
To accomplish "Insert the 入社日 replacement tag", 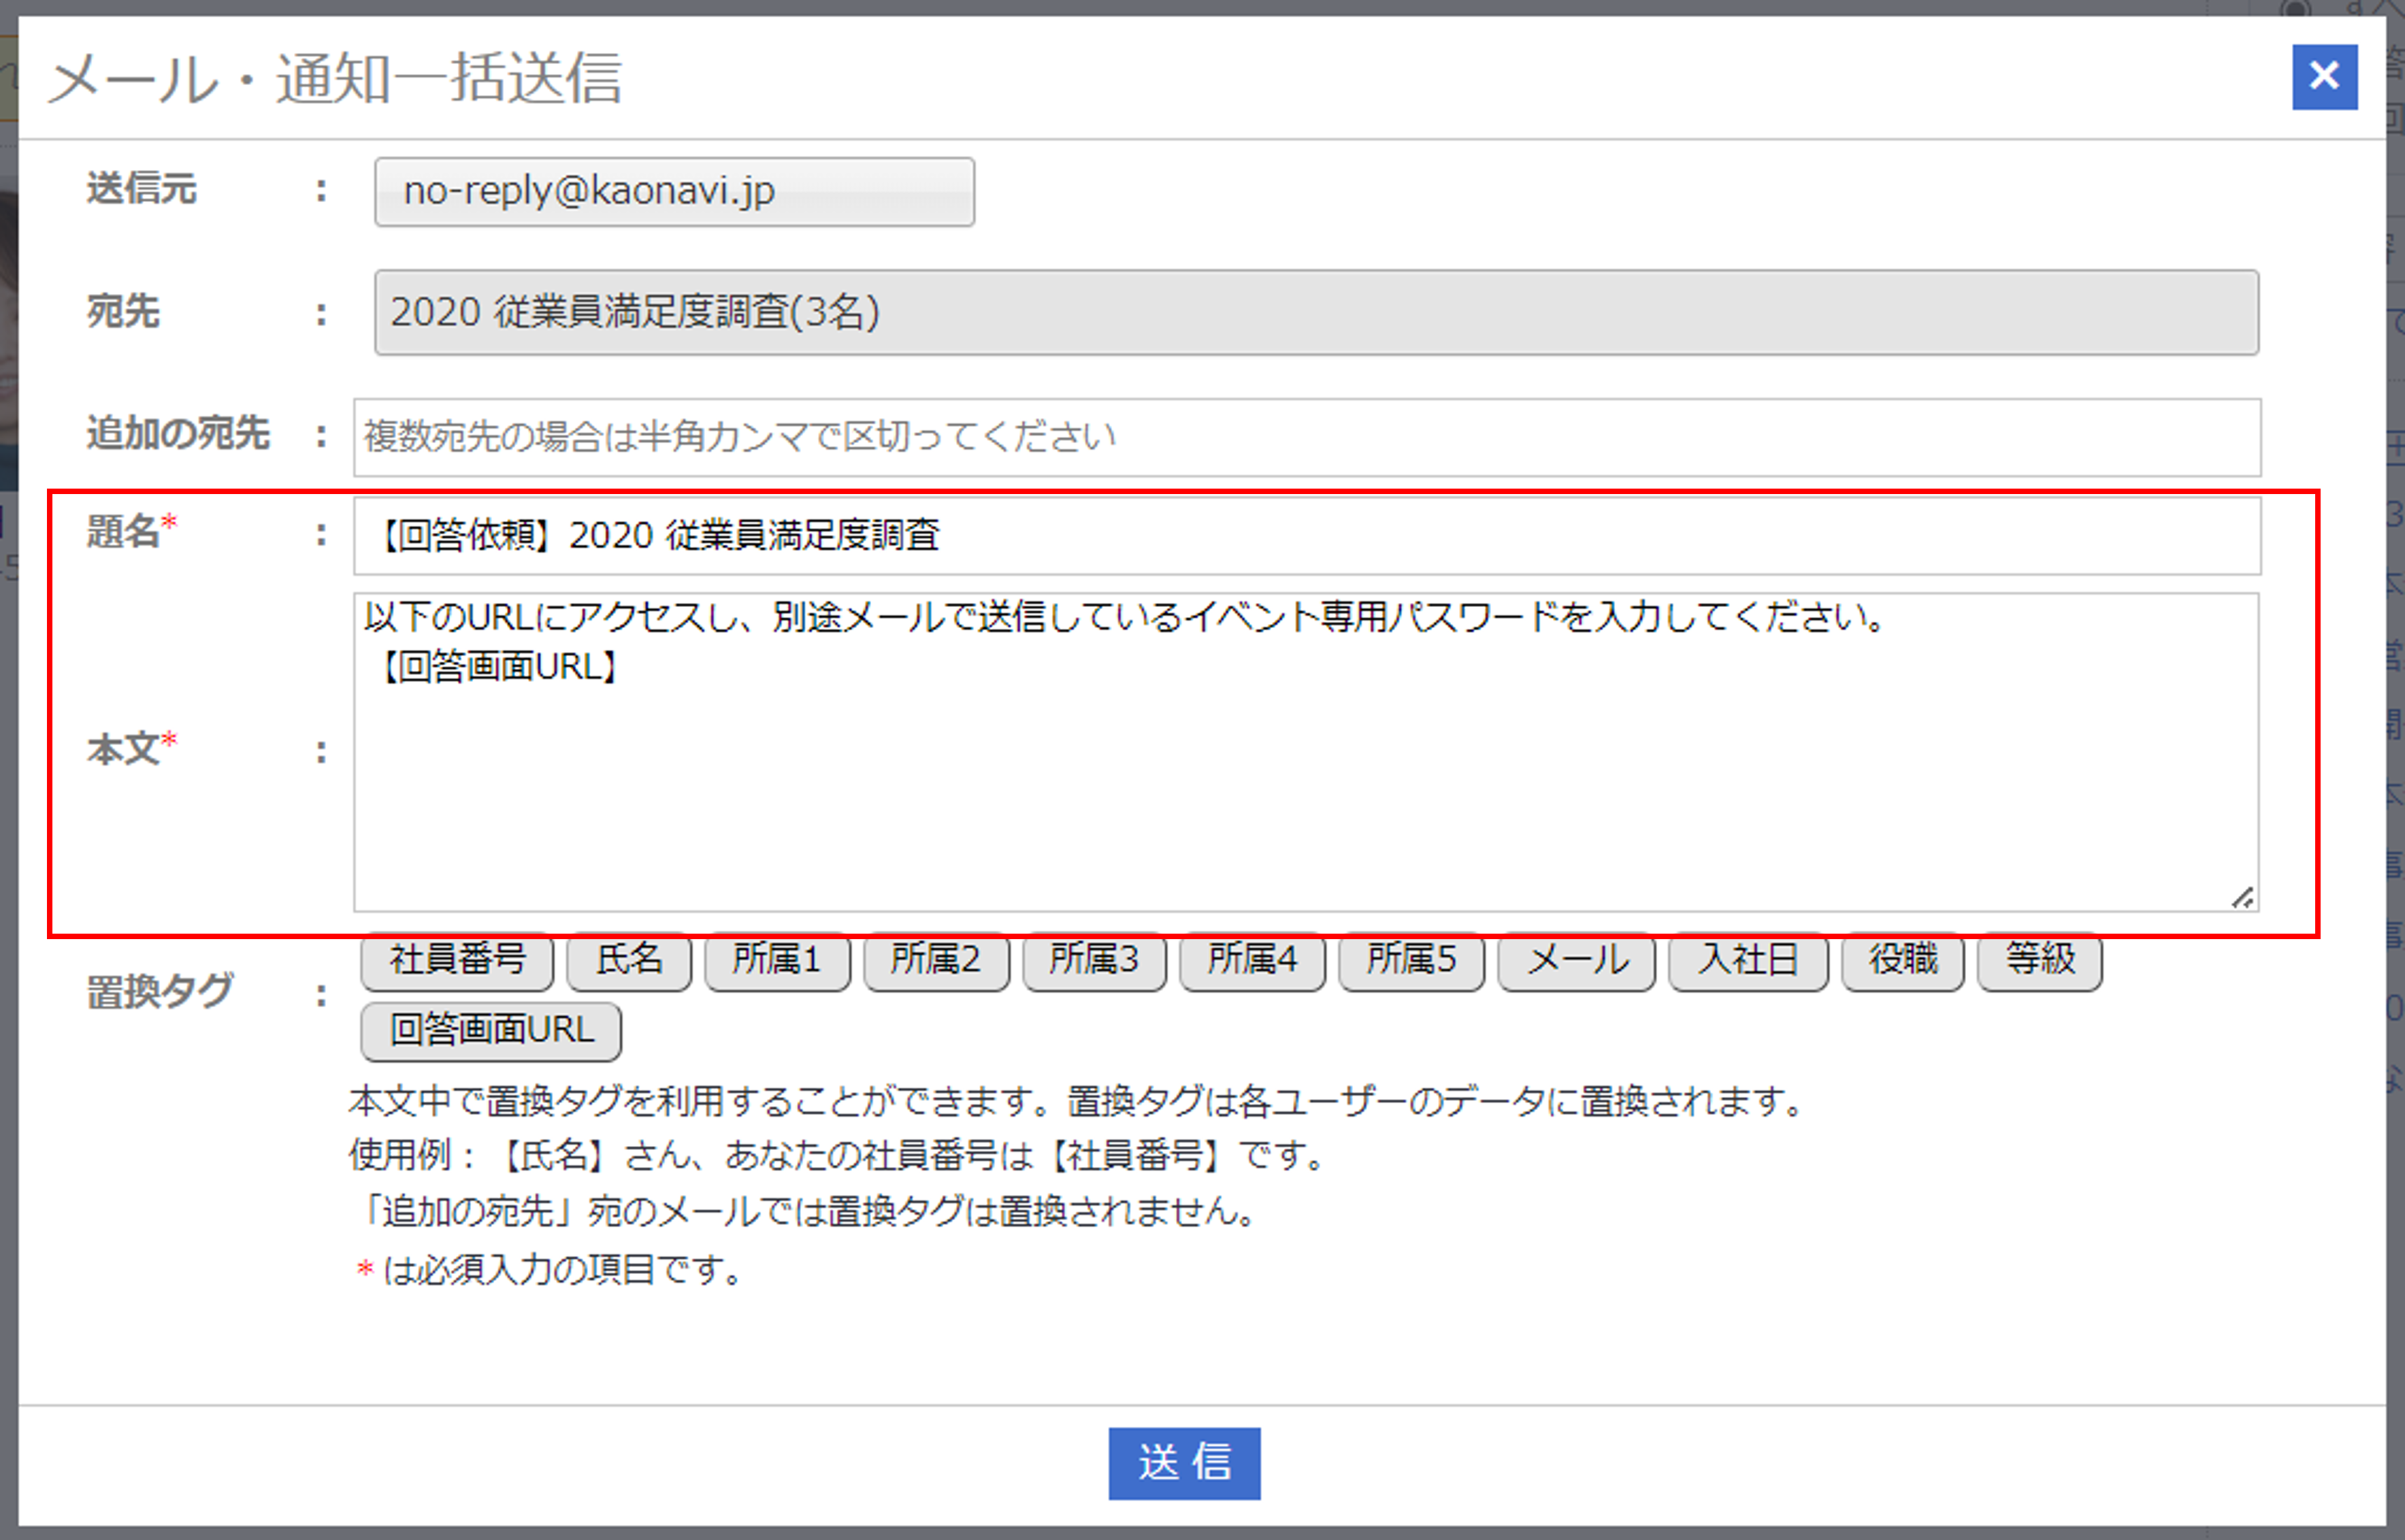I will tap(1748, 960).
